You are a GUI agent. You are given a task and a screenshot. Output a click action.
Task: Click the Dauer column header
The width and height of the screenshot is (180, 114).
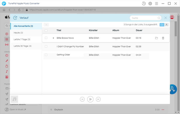tap(139, 30)
